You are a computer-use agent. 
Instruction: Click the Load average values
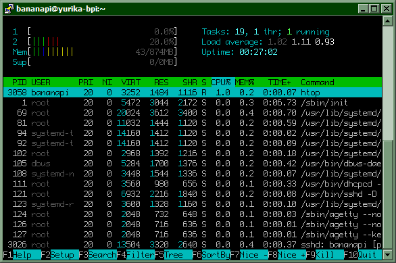(x=301, y=42)
